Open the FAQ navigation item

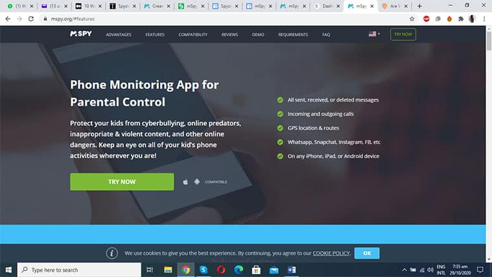326,34
